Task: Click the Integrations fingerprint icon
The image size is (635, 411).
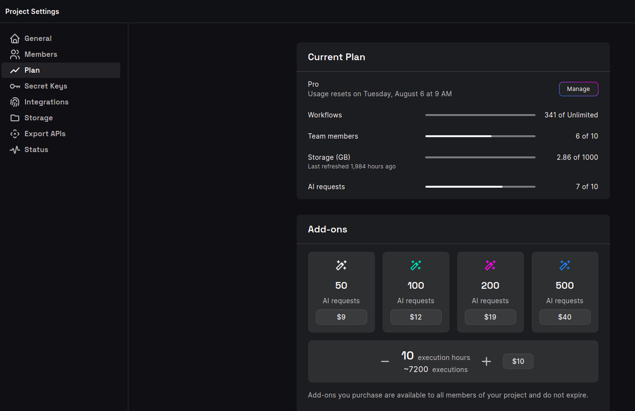Action: pos(15,102)
